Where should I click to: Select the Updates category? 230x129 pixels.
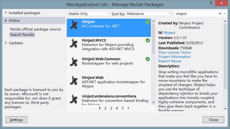pyautogui.click(x=16, y=43)
